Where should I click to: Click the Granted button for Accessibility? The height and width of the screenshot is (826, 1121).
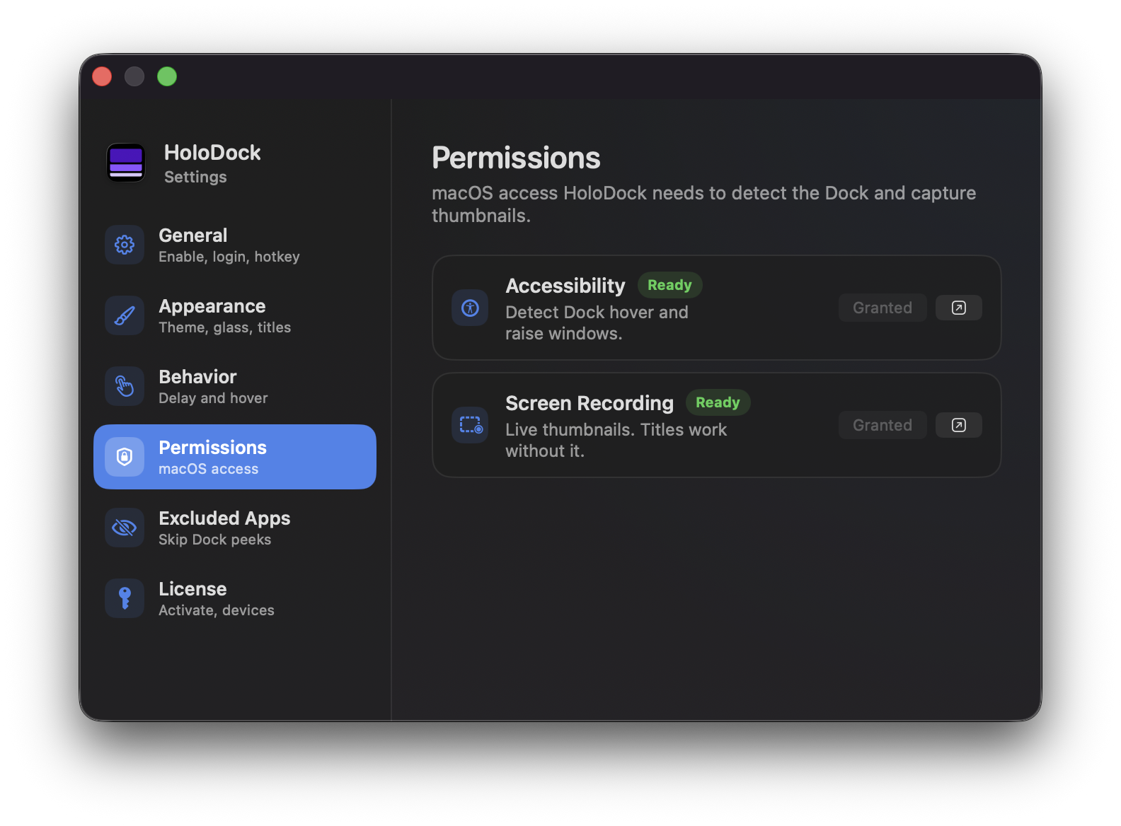point(883,308)
